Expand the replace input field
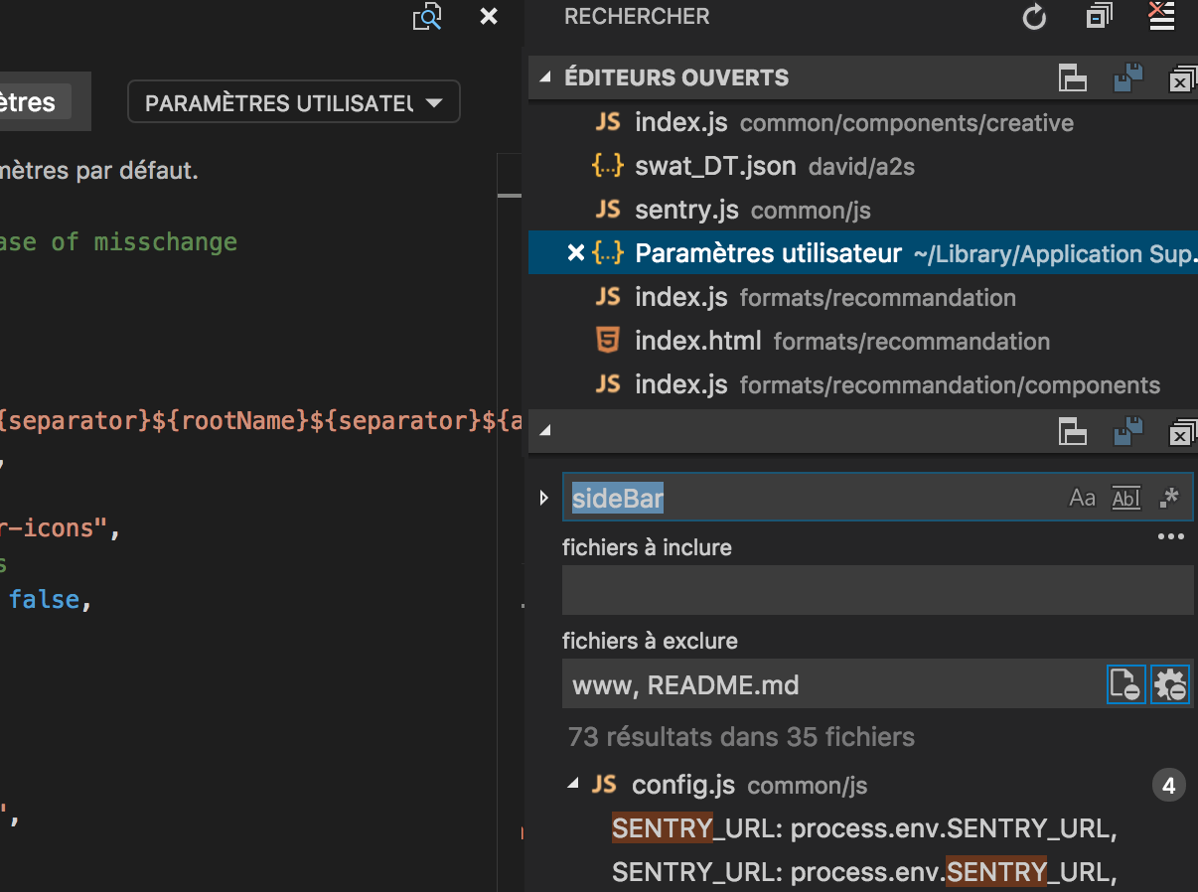This screenshot has width=1198, height=892. click(x=544, y=497)
